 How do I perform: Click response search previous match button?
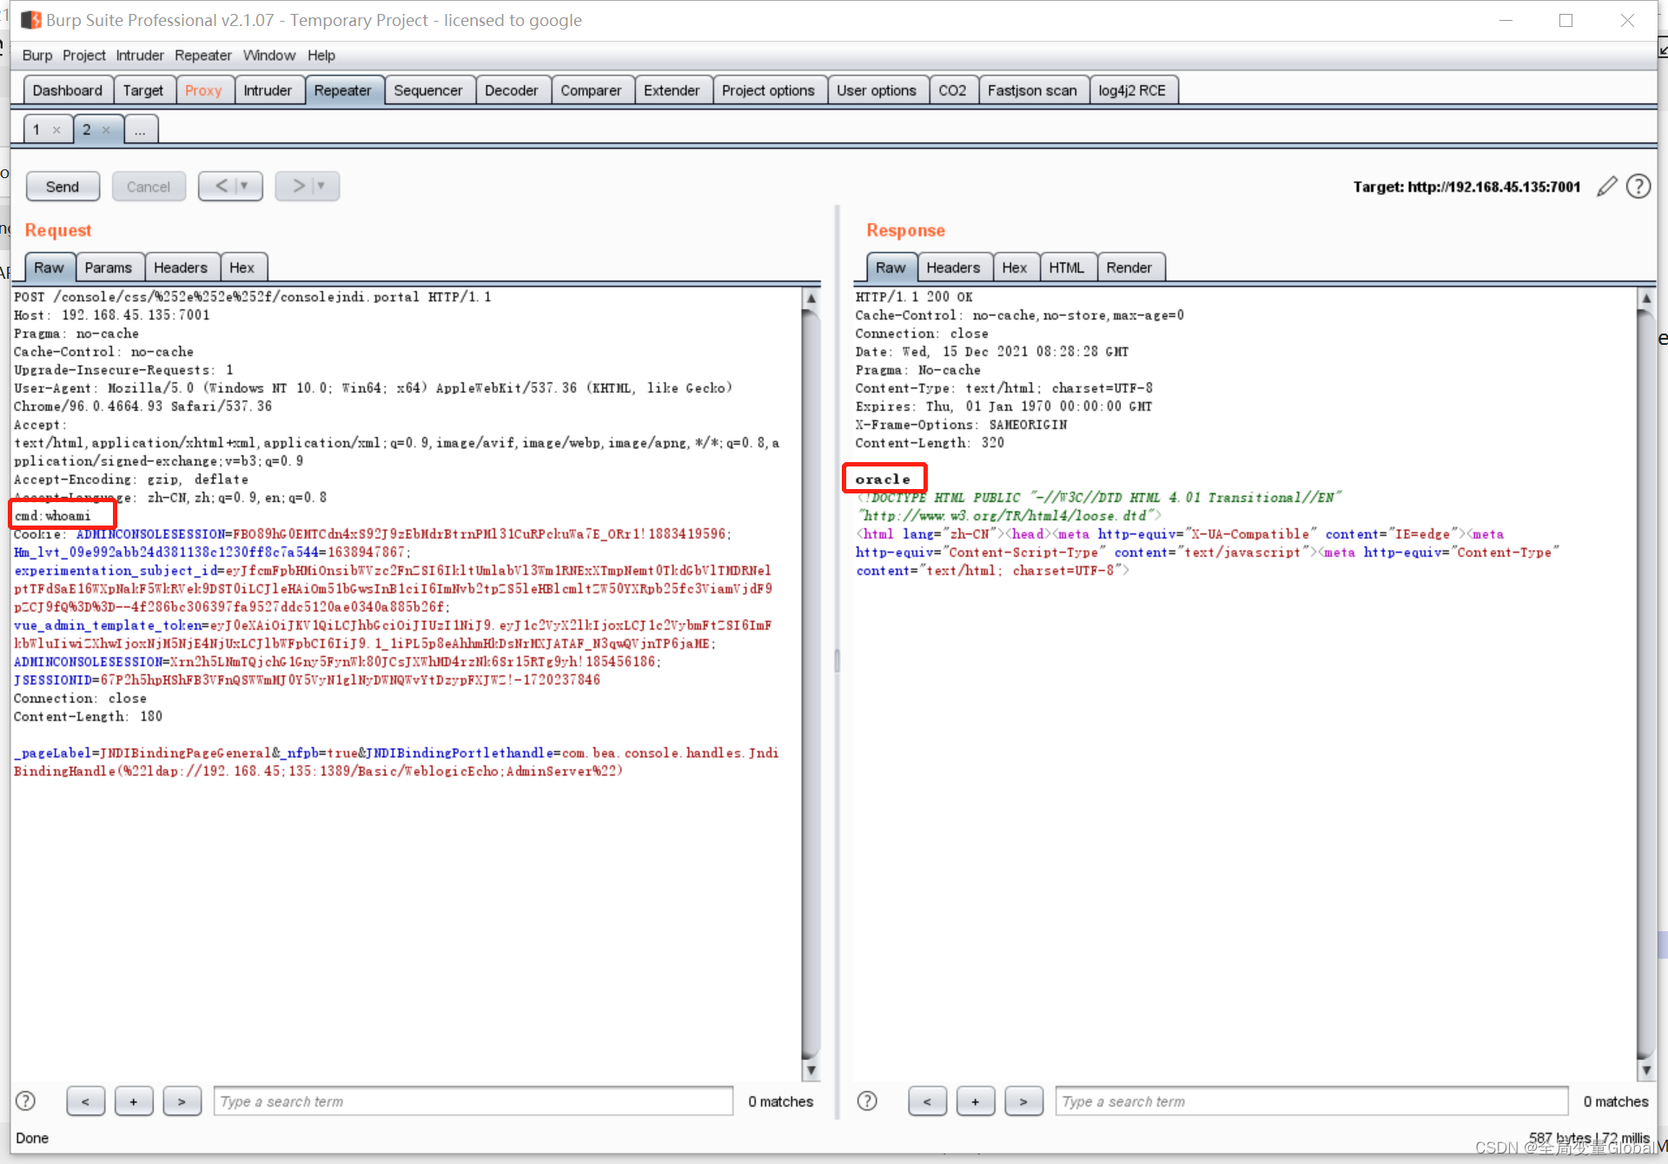pos(927,1101)
